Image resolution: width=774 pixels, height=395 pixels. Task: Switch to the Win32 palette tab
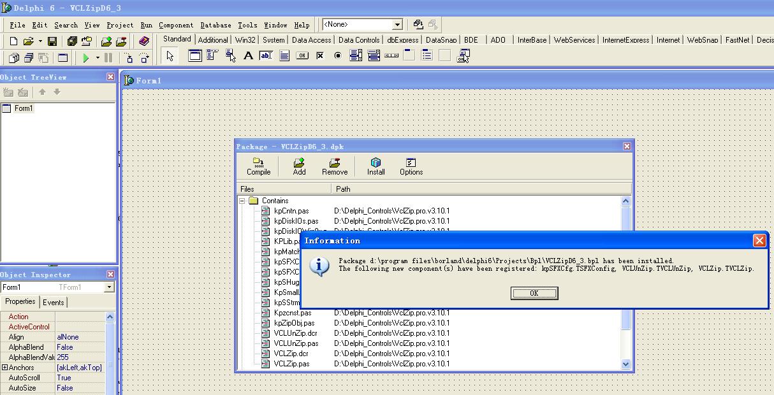[x=245, y=39]
